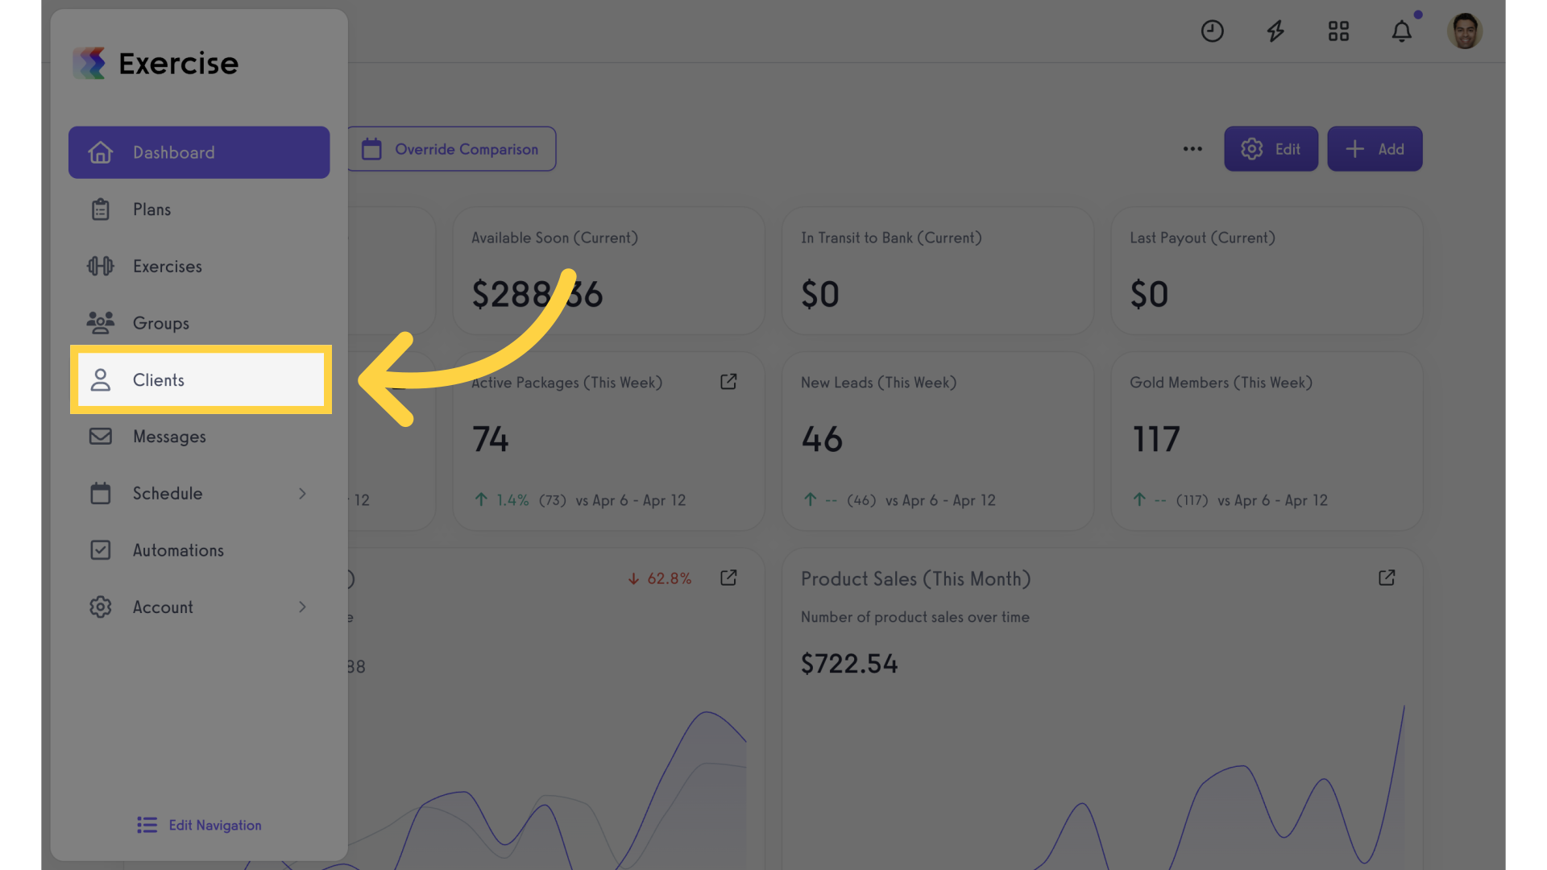Click the 1.4% change indicator
Viewport: 1547px width, 870px height.
pos(501,500)
